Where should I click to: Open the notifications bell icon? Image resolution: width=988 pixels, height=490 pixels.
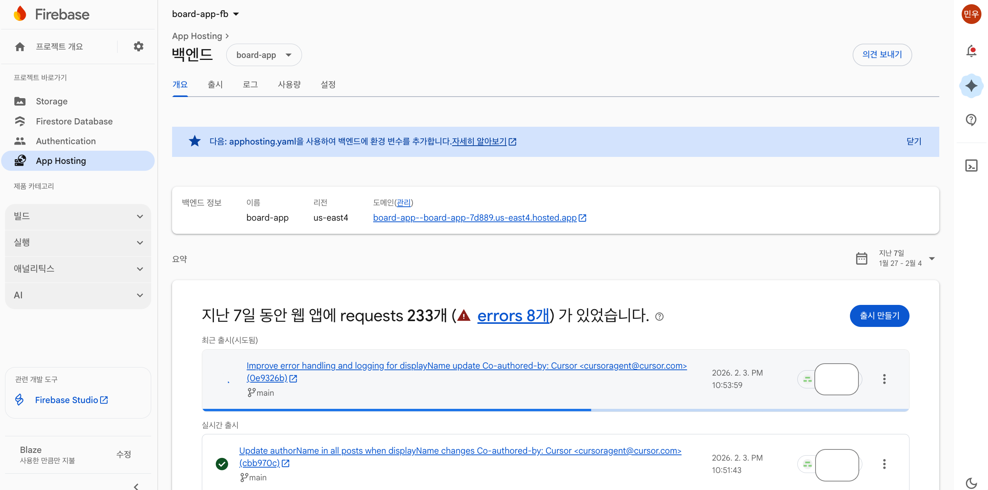[x=971, y=51]
